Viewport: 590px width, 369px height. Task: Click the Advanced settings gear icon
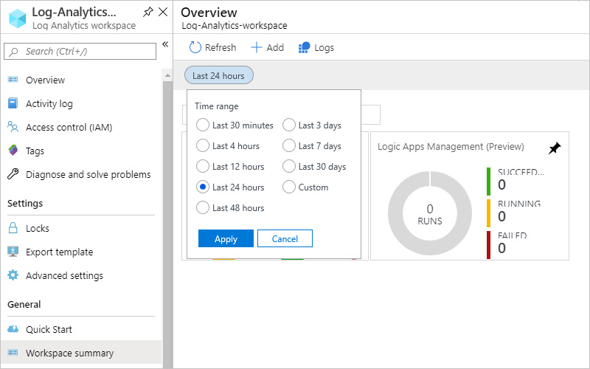(13, 275)
